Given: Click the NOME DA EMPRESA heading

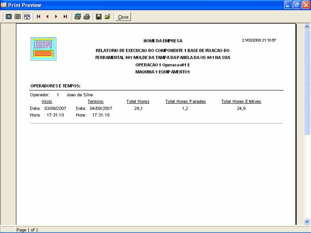Looking at the screenshot, I should tap(163, 41).
